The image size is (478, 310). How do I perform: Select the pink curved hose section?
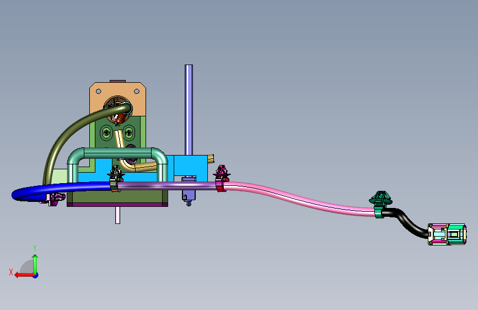pos(299,199)
